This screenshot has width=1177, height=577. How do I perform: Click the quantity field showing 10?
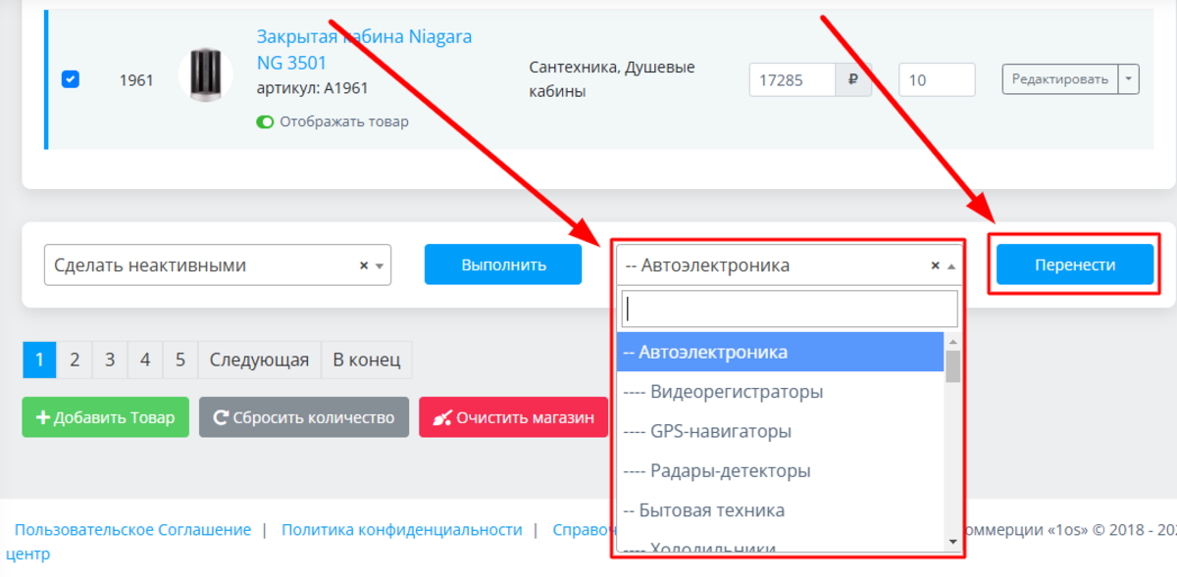(x=936, y=80)
